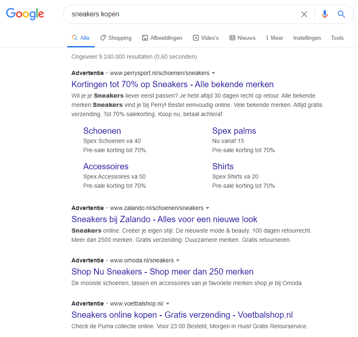Expand arrow next to zalando.nl URL
The width and height of the screenshot is (358, 337).
click(x=208, y=208)
